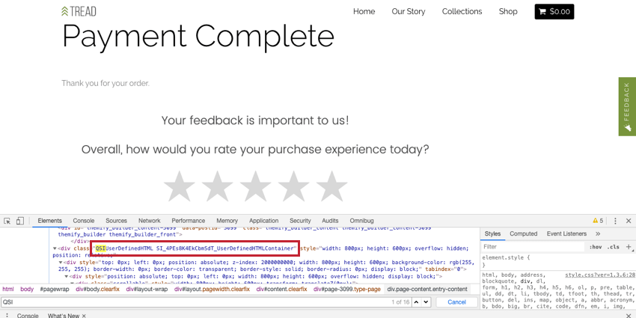
Task: Open the green Feedback side tab
Action: pos(627,107)
